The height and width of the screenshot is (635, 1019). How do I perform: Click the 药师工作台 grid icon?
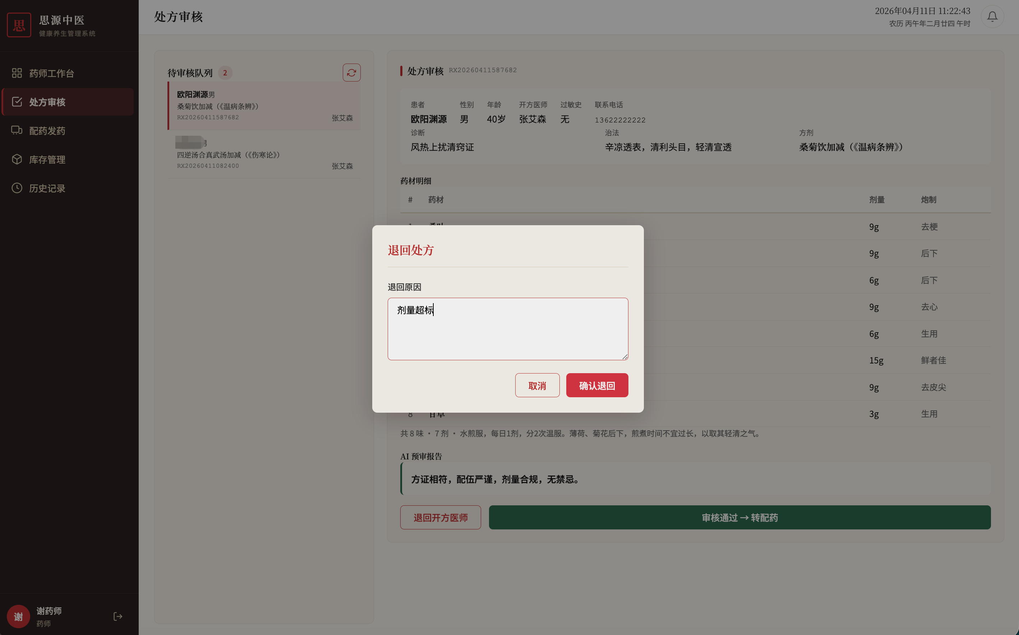click(x=17, y=73)
